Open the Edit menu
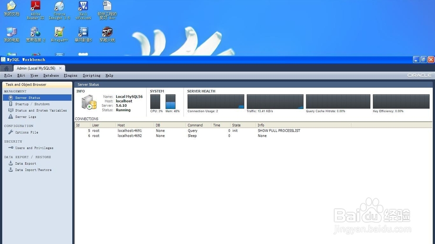Screen dimensions: 435x244 (x=21, y=76)
